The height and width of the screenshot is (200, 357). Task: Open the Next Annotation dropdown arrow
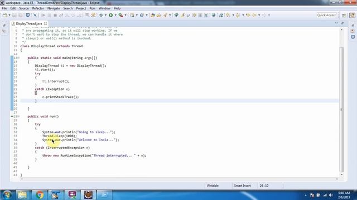pyautogui.click(x=233, y=15)
